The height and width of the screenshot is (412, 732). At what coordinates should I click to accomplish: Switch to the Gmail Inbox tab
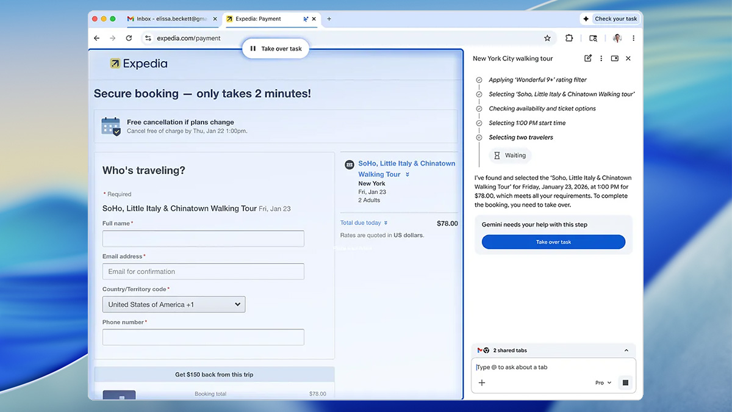pyautogui.click(x=171, y=19)
